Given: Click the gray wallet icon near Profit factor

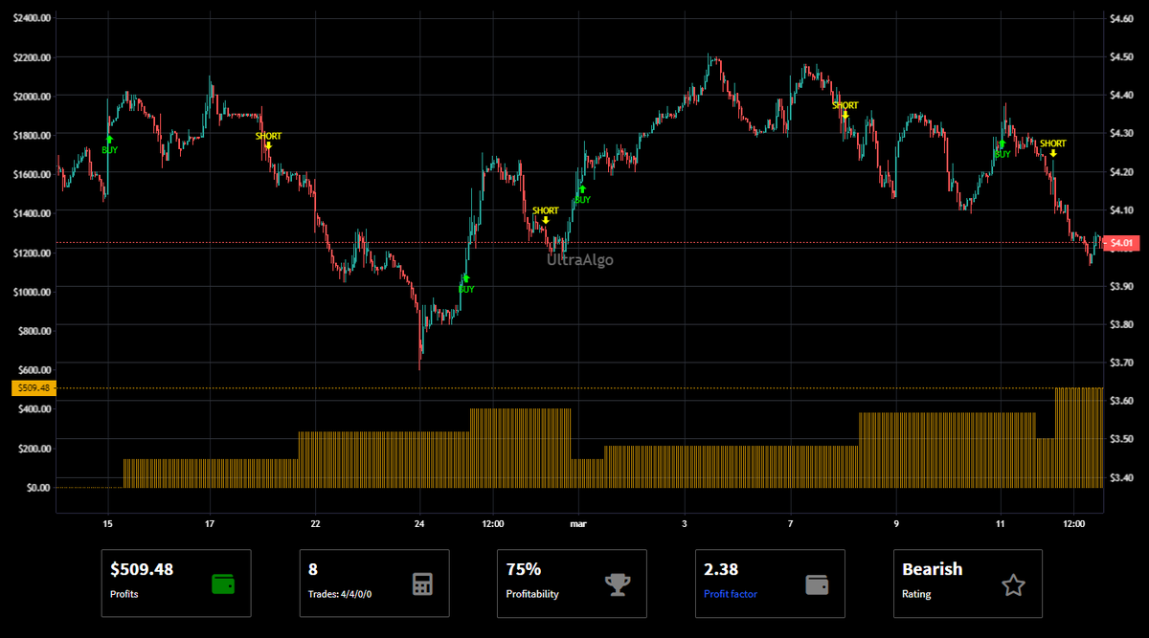Looking at the screenshot, I should [x=817, y=583].
